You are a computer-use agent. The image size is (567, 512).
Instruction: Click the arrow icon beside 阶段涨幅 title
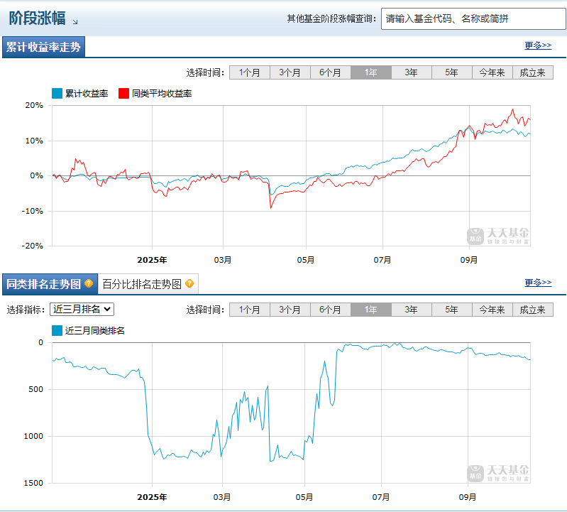coord(75,22)
